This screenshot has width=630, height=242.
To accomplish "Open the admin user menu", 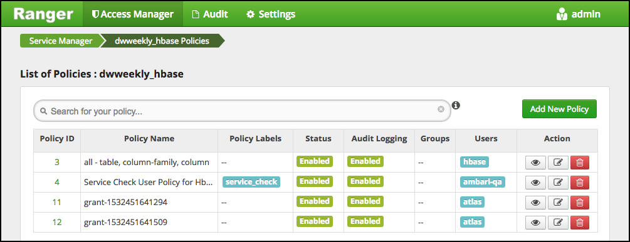I will (x=579, y=14).
